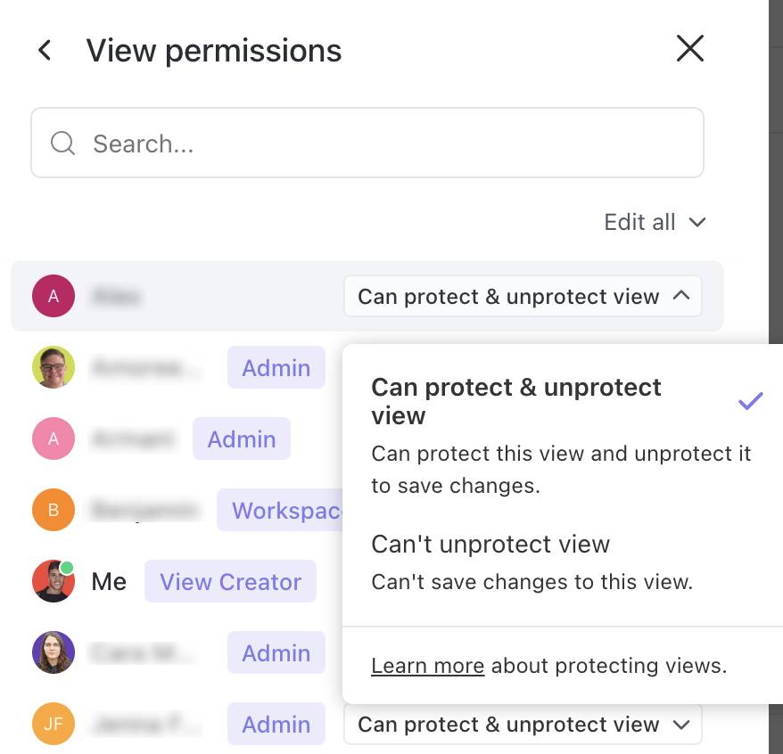Click your own avatar labeled Me
The height and width of the screenshot is (754, 783).
tap(53, 581)
